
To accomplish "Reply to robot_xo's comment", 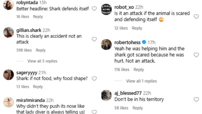I will click(x=137, y=28).
